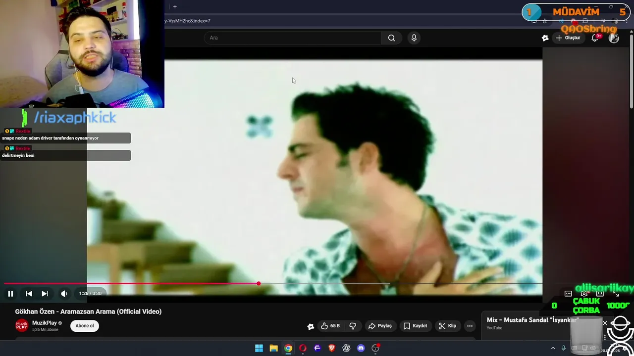This screenshot has width=634, height=356.
Task: Click the sparkle icon beside Oluştur
Action: click(x=545, y=38)
